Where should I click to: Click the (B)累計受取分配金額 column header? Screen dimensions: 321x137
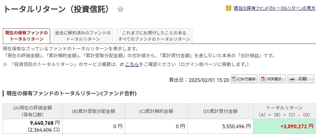click(x=93, y=111)
